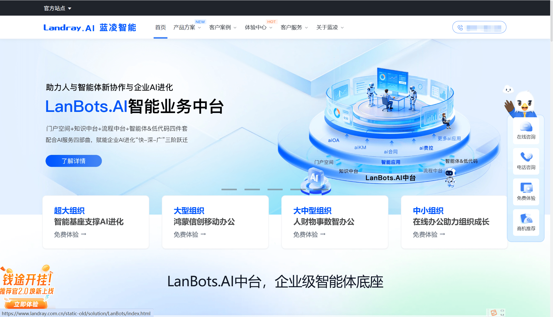Open 产品方案 navigation item
553x317 pixels.
pyautogui.click(x=184, y=27)
